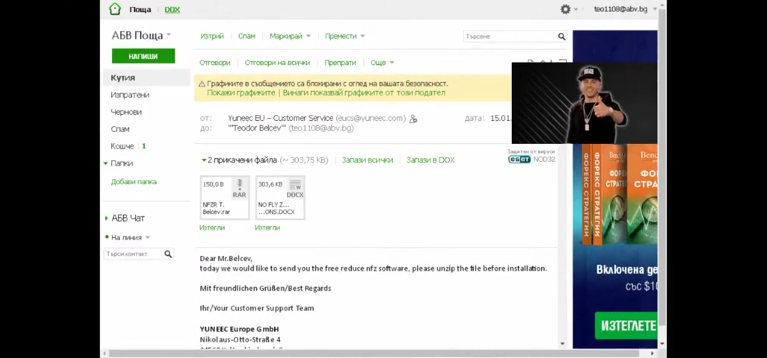Screen dimensions: 767x358
Task: Click Запази в DOX link
Action: [430, 160]
